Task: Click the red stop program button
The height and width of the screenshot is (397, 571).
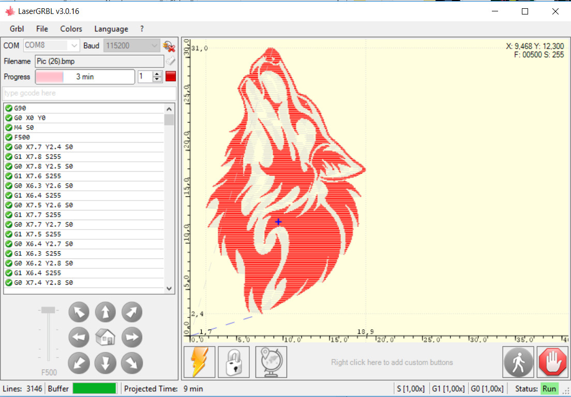Action: pyautogui.click(x=171, y=77)
